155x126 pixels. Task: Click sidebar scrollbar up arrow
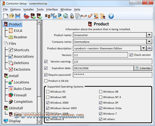39,22
